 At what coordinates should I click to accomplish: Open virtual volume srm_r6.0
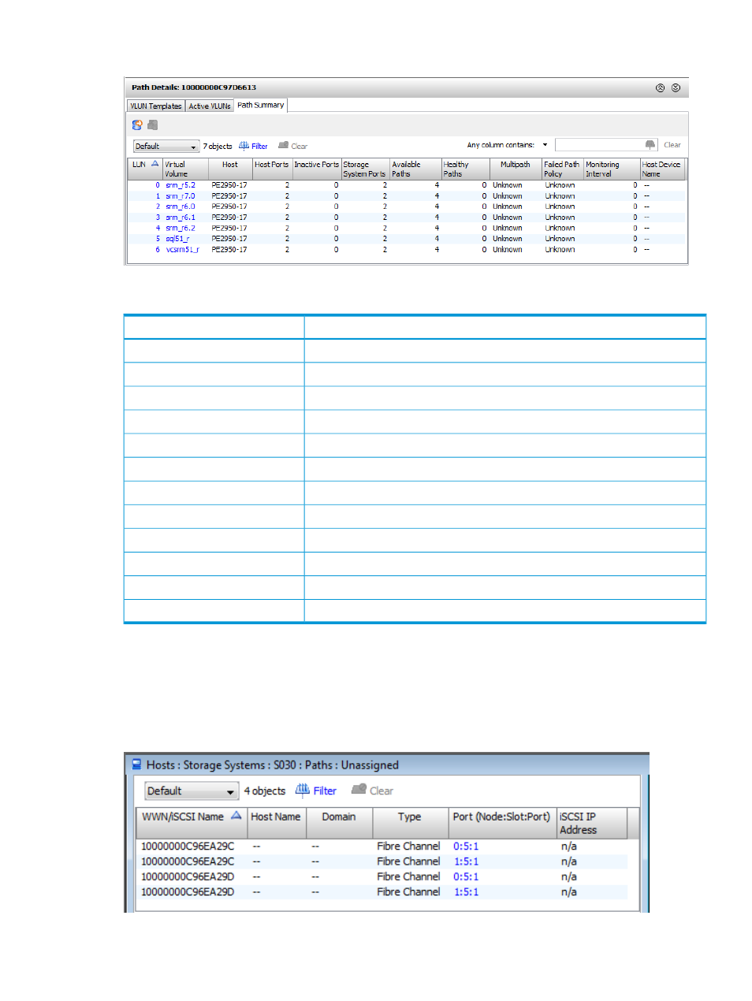pyautogui.click(x=181, y=207)
